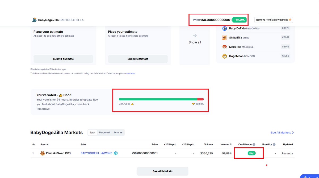Click the DogeMoon coin icon
The height and width of the screenshot is (178, 319).
point(225,56)
